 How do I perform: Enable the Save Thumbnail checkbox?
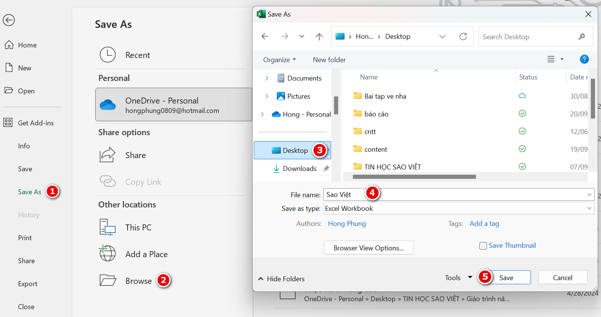coord(483,246)
